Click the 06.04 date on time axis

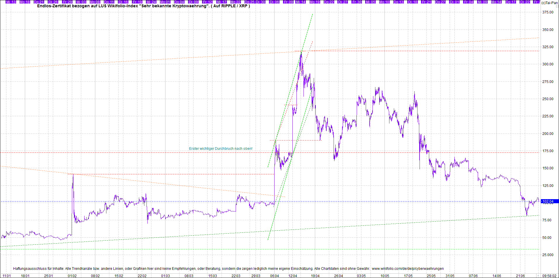(274, 276)
